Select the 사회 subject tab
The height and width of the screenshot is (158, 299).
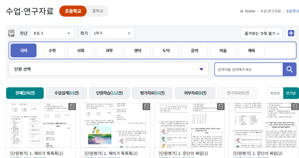80,50
